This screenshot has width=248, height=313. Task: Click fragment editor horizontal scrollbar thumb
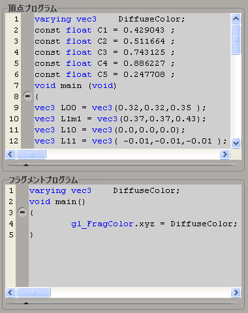tap(33, 292)
